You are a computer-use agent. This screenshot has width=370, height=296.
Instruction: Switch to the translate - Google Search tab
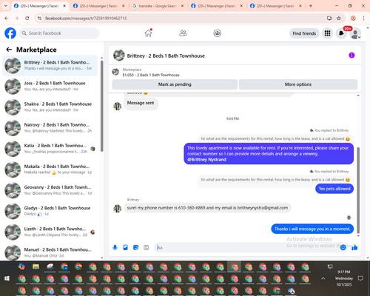(x=158, y=6)
